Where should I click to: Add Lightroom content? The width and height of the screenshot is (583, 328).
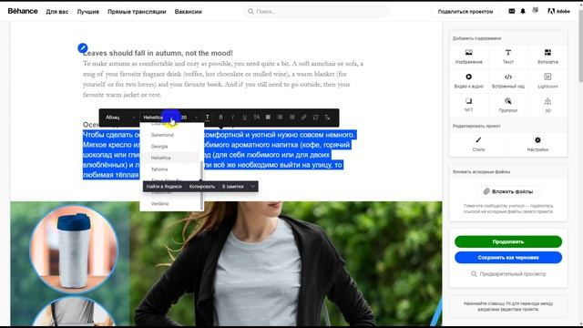[x=547, y=81]
